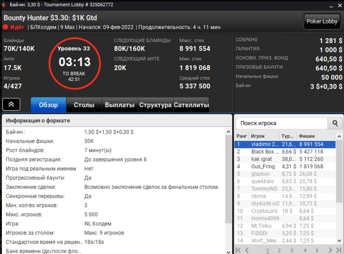This screenshot has height=254, width=344.
Task: Click the Собрано amount 1 281 $
Action: click(x=331, y=41)
